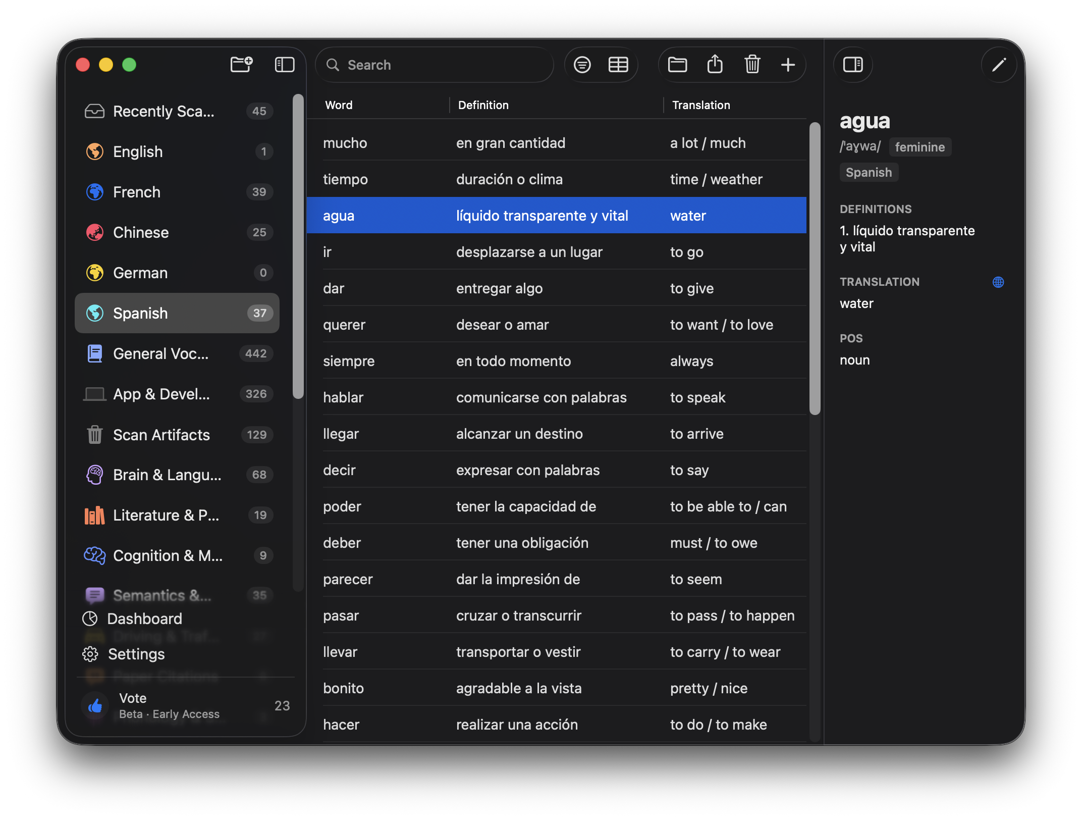Click the Vote thumbs-up button
Screen dimensions: 1082x820
(95, 705)
